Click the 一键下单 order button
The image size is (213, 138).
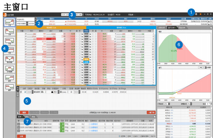(151, 113)
